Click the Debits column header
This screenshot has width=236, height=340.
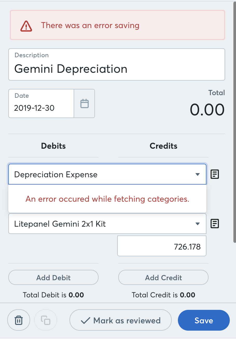[53, 146]
